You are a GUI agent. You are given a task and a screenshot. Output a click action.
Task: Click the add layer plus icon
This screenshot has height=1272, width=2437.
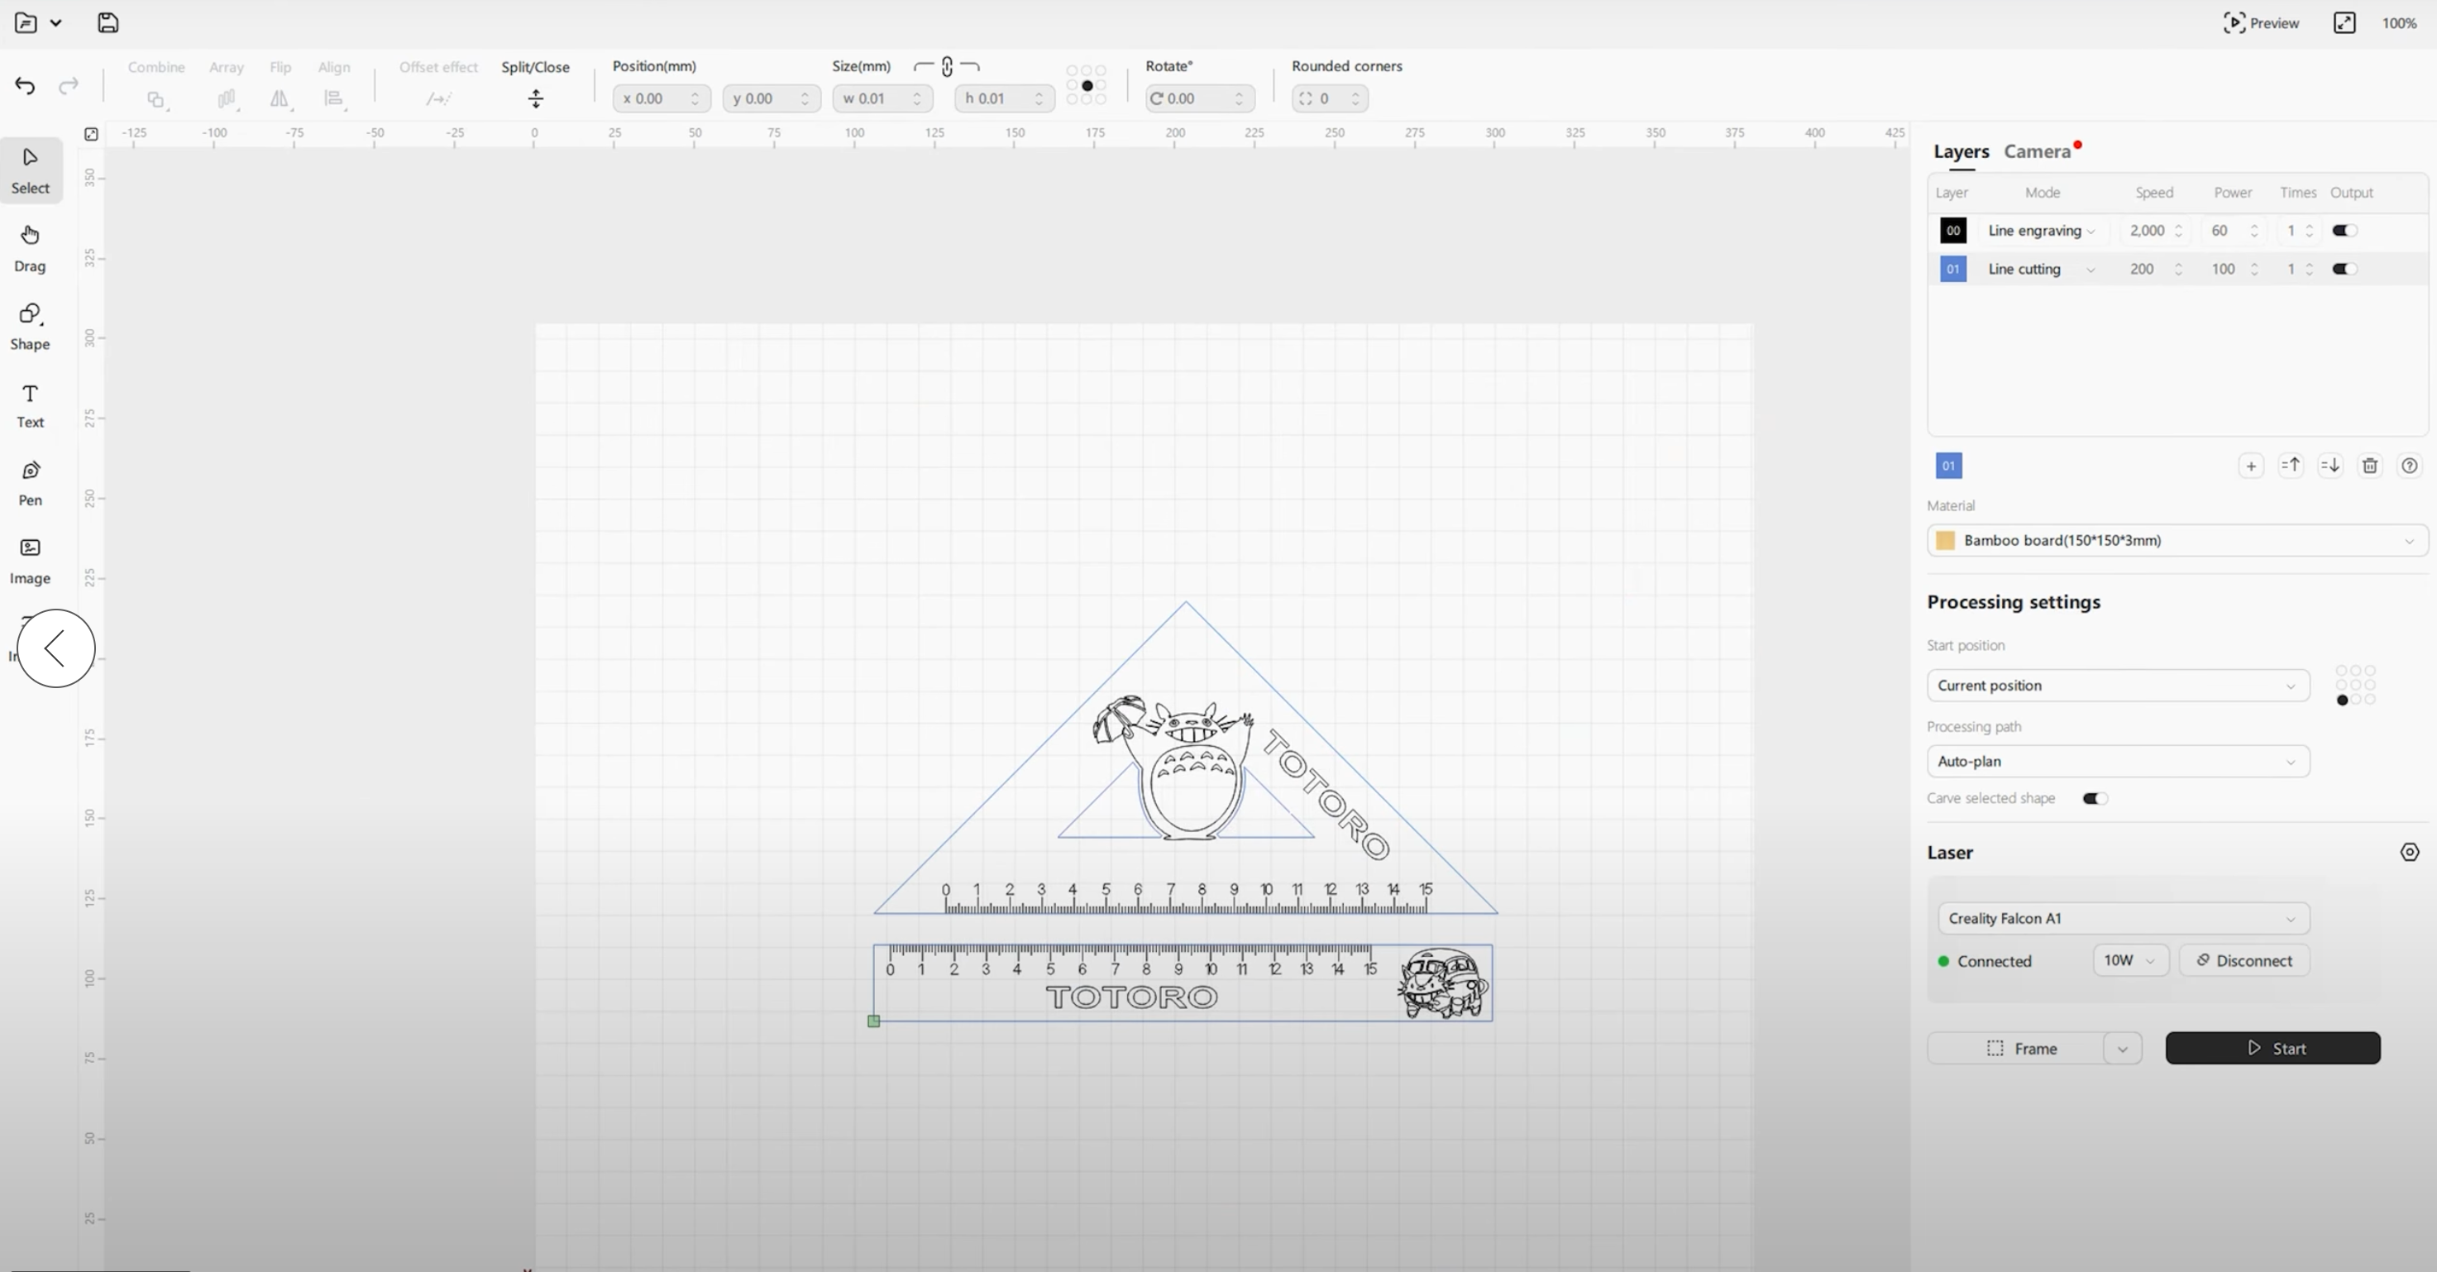pos(2252,466)
